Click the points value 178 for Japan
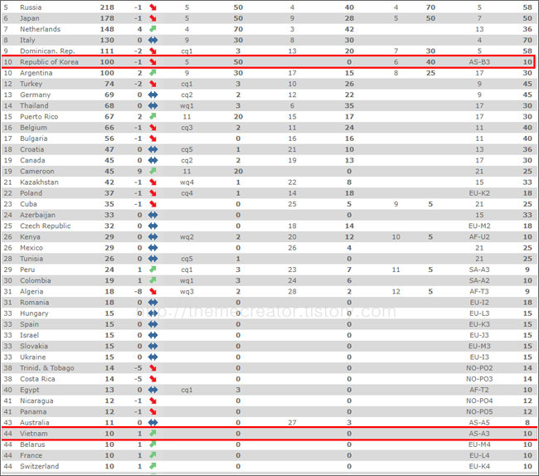This screenshot has height=476, width=539. point(107,18)
